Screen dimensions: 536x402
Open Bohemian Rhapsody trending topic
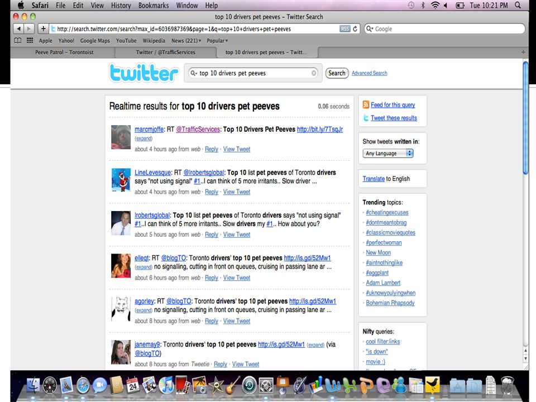390,303
